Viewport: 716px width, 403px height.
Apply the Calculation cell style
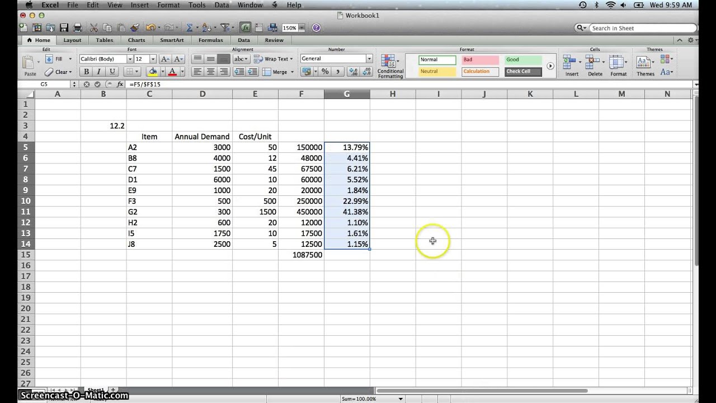481,71
